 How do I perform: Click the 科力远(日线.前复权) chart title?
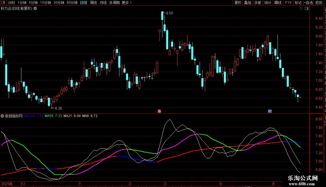(16, 9)
